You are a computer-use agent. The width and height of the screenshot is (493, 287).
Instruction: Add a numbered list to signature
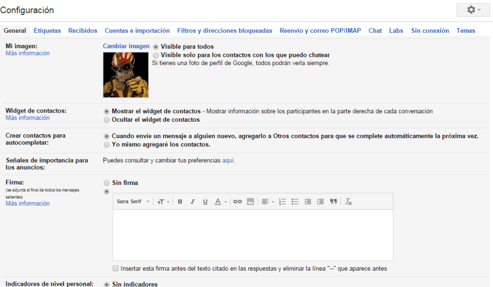[x=283, y=202]
